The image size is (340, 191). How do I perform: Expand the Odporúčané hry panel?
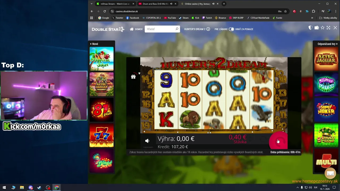pos(328,44)
